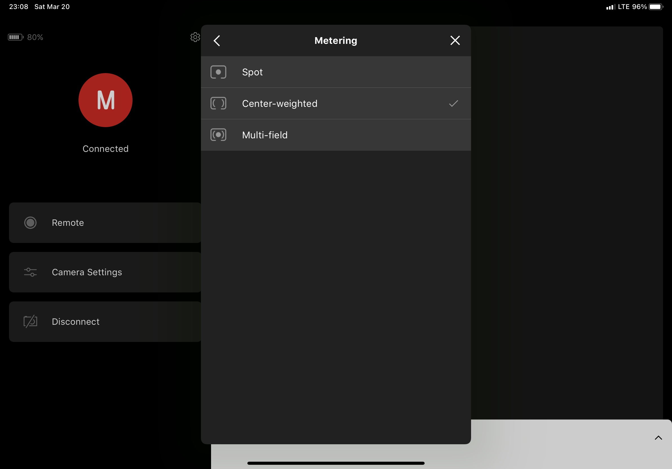Click the iPad battery status indicator
The image size is (672, 469).
[x=656, y=7]
